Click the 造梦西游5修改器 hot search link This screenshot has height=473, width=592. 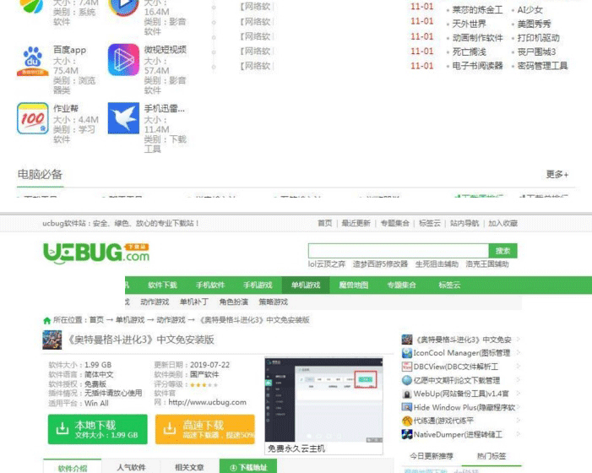(380, 264)
